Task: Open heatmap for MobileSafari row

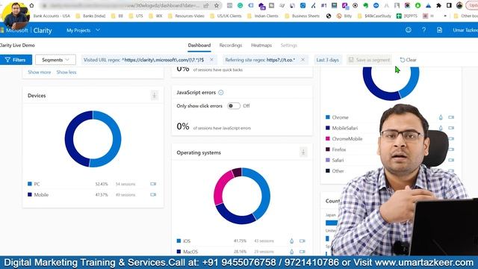Action: pos(441,128)
